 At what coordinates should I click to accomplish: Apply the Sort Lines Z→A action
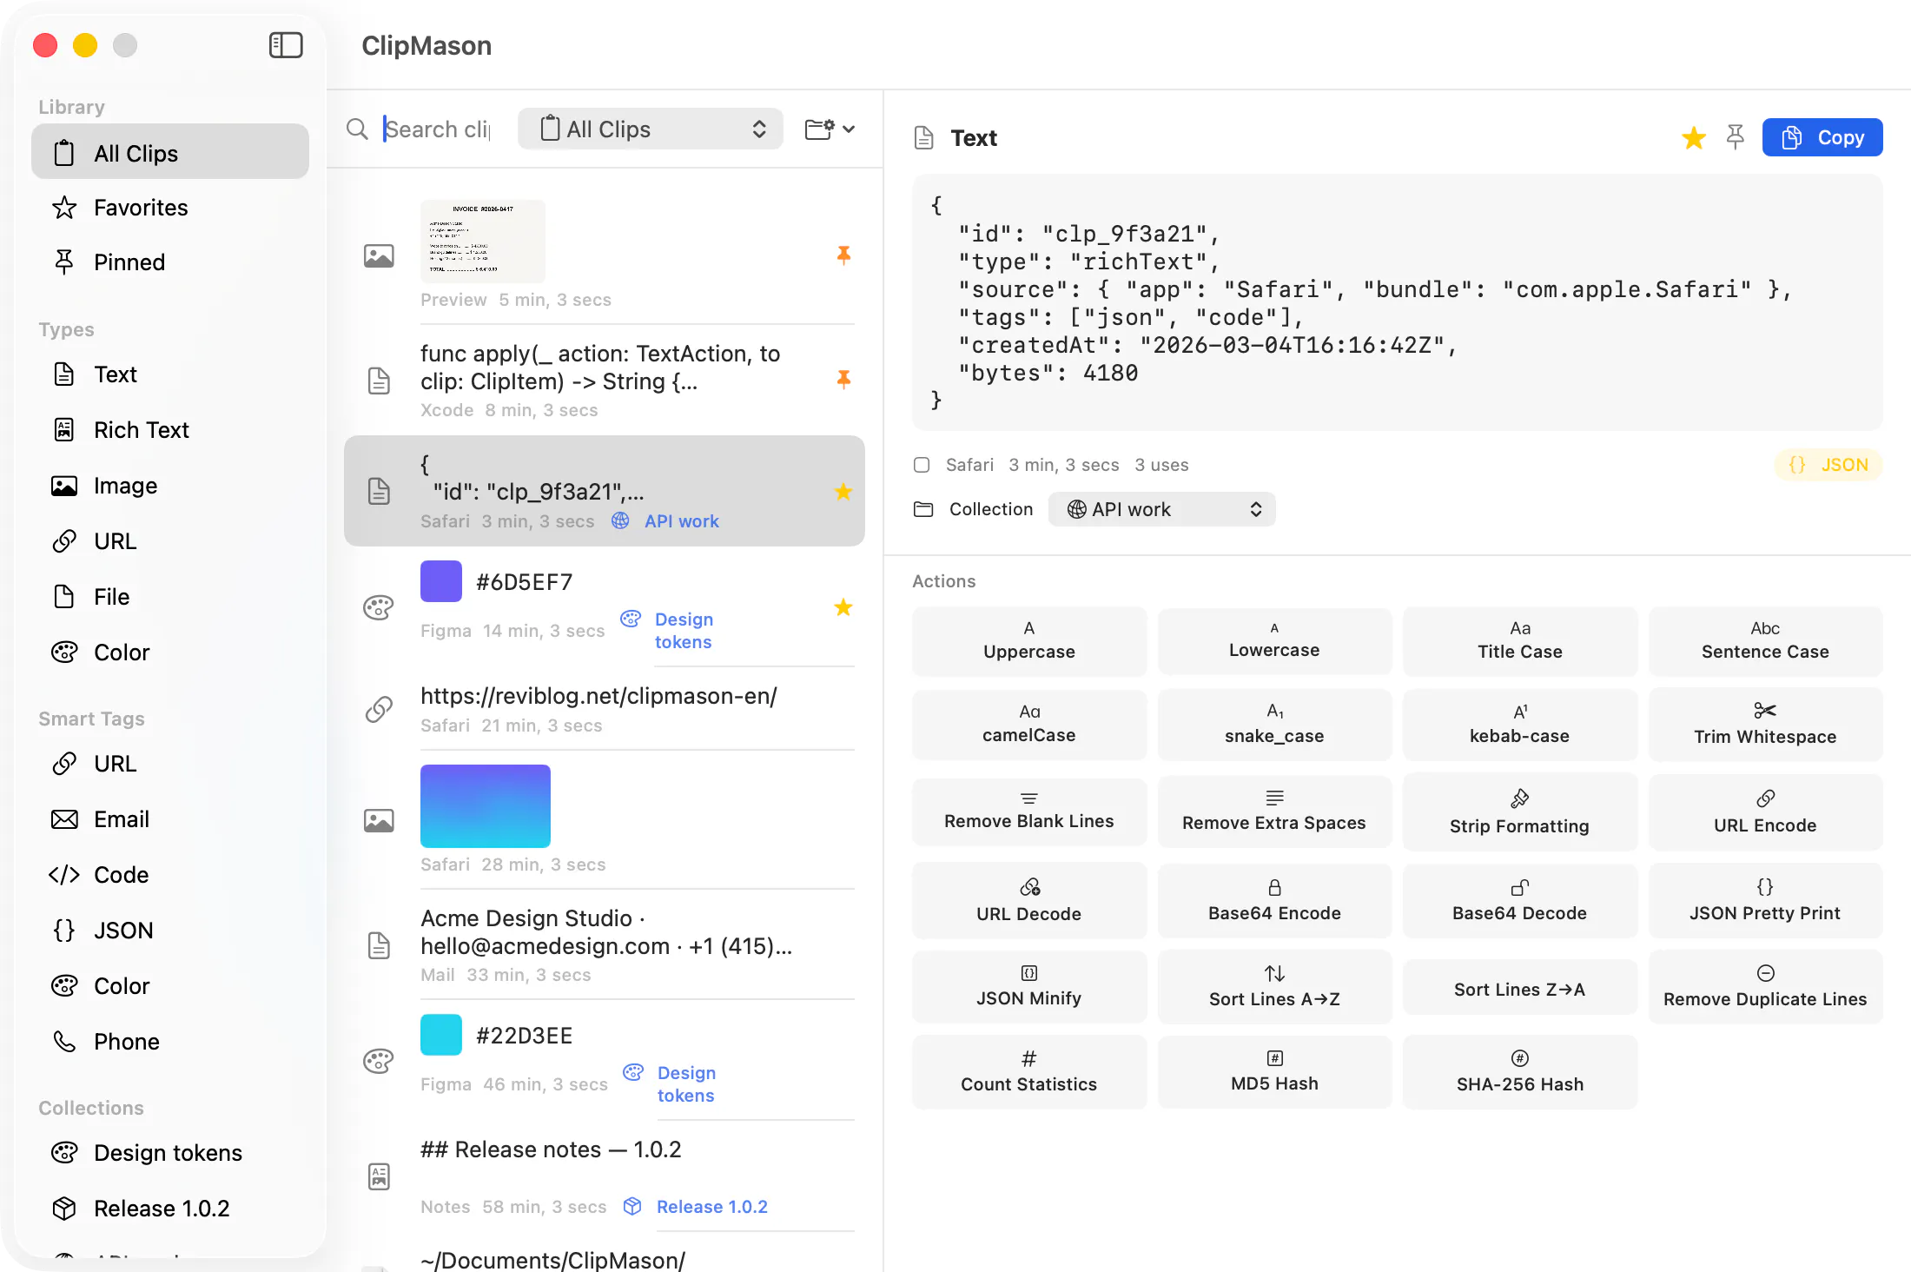coord(1520,988)
